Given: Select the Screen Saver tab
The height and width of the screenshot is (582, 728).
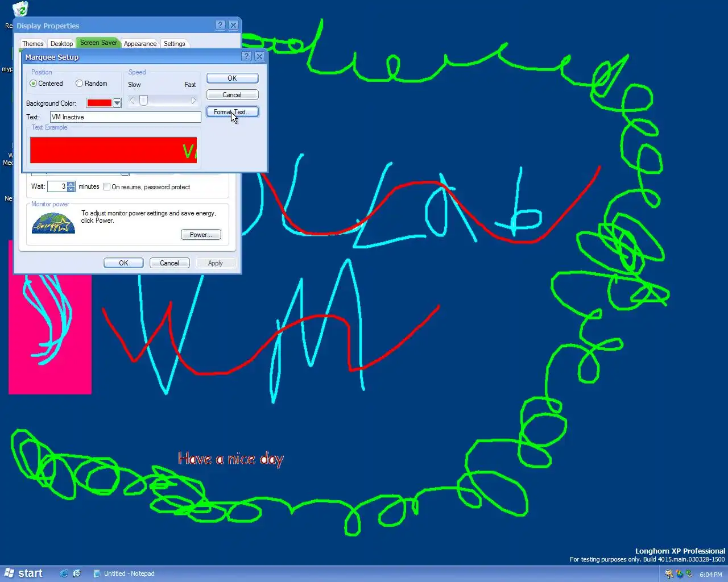Looking at the screenshot, I should [98, 43].
